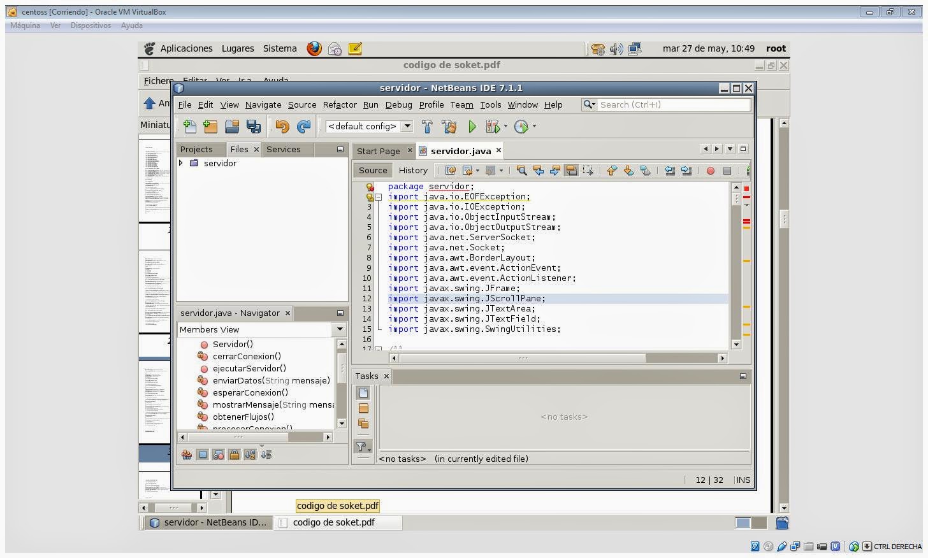
Task: Click the Previous Bookmark icon
Action: click(612, 170)
